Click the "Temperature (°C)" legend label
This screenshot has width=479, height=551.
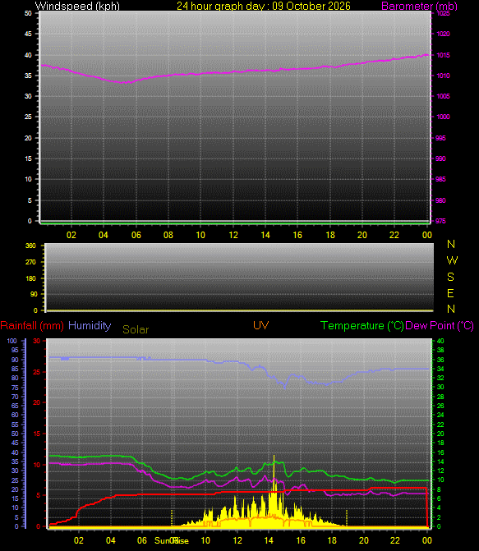(x=362, y=326)
